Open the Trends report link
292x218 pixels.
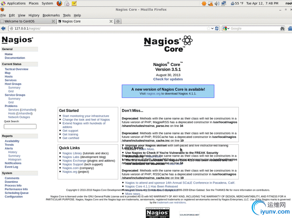pos(9,145)
